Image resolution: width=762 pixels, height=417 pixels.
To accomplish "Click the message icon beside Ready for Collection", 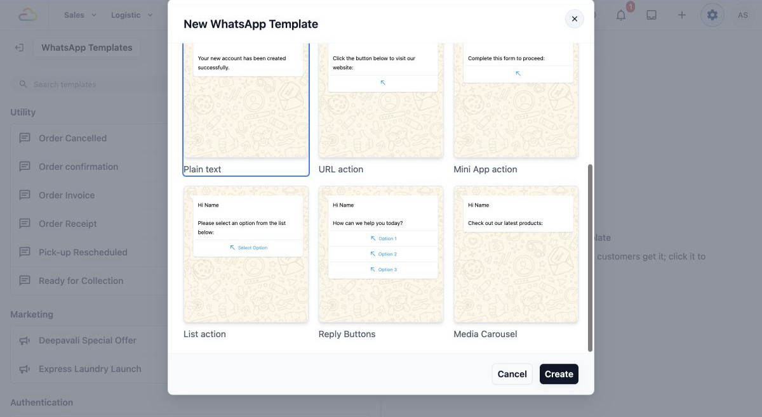I will pyautogui.click(x=25, y=281).
